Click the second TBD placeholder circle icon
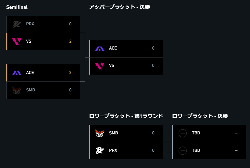This screenshot has height=168, width=250. tap(183, 150)
